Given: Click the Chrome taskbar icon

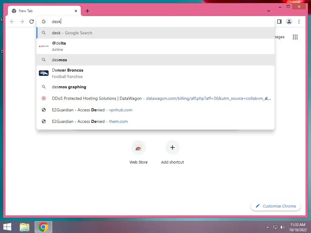Looking at the screenshot, I should pyautogui.click(x=43, y=227).
